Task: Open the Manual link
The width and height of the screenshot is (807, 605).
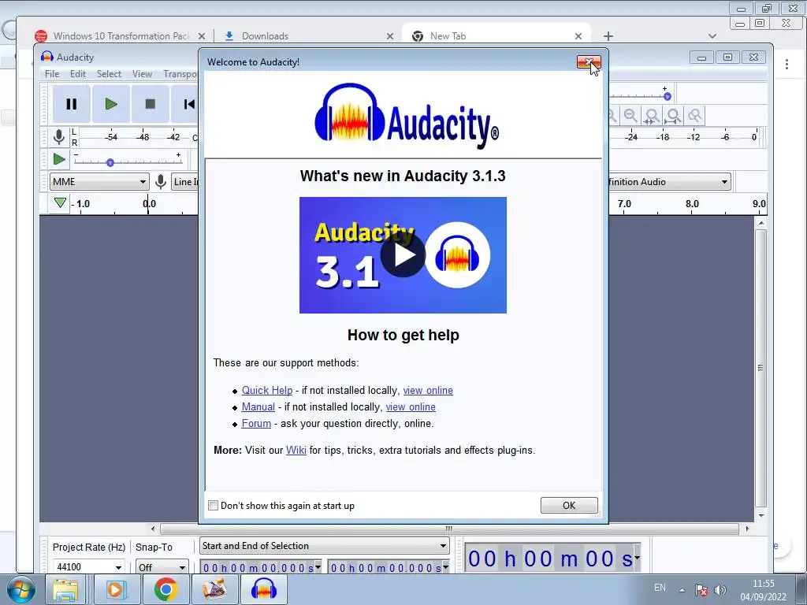Action: pyautogui.click(x=258, y=407)
